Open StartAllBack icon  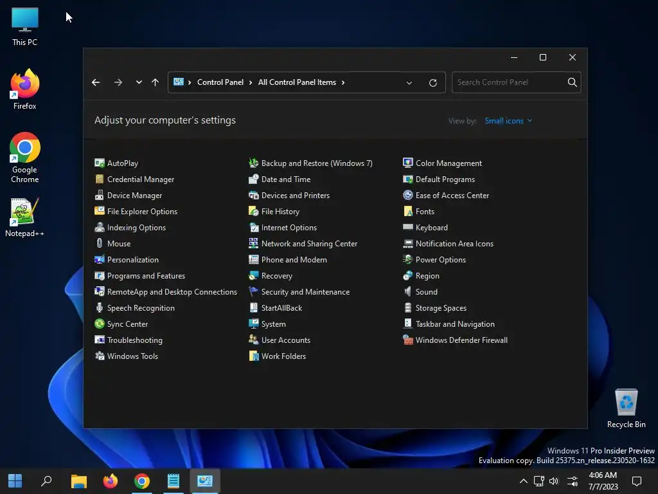pos(253,308)
